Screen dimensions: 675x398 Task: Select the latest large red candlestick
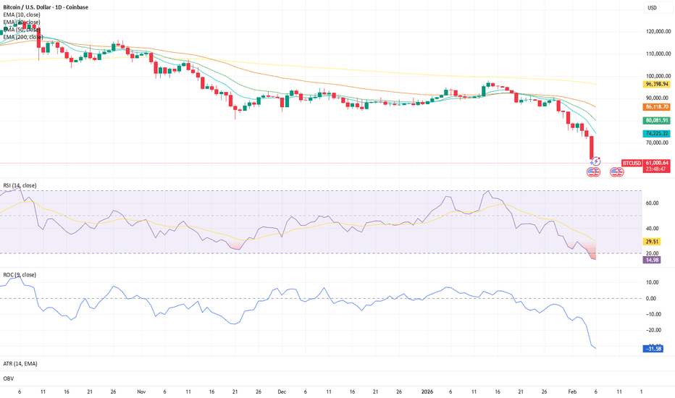(x=592, y=148)
